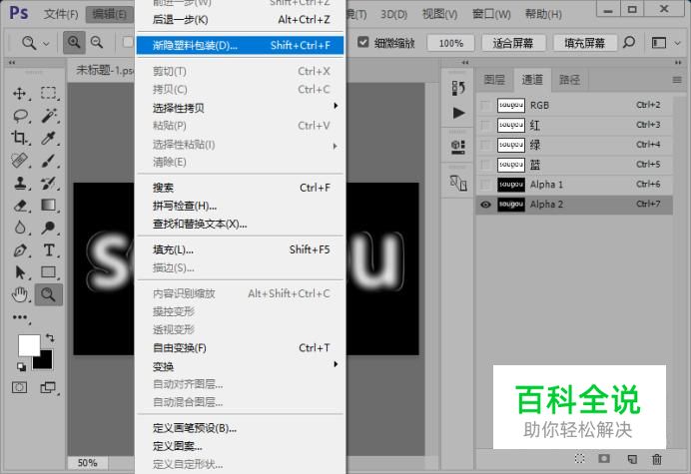Click the 适合屏幕 button

pos(513,43)
